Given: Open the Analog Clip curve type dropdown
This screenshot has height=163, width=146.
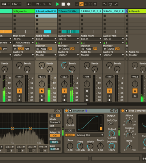Looking at the screenshot, I should (90, 135).
